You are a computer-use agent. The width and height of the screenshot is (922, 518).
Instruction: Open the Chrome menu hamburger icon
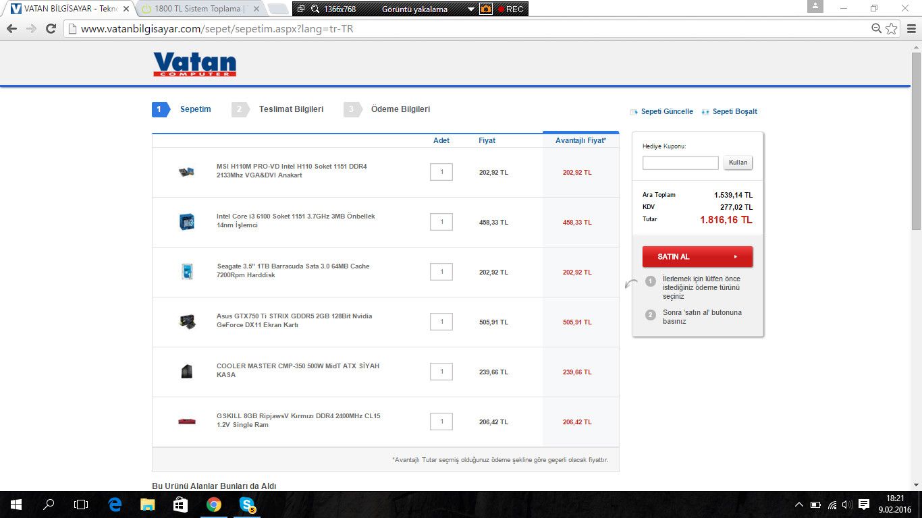coord(911,29)
